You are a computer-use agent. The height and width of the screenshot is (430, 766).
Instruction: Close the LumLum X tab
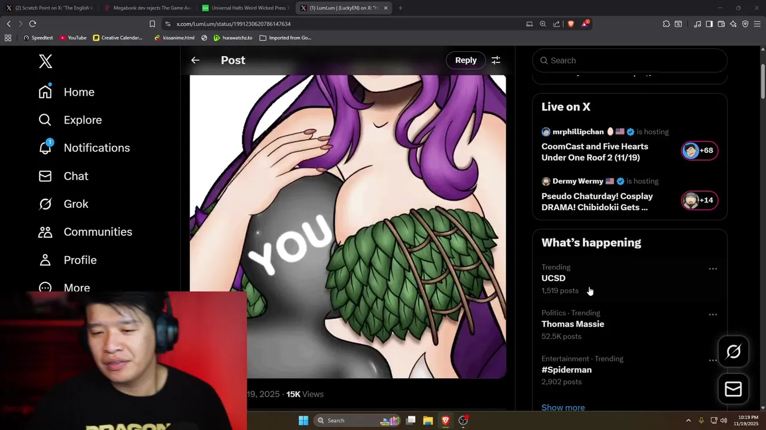point(385,8)
